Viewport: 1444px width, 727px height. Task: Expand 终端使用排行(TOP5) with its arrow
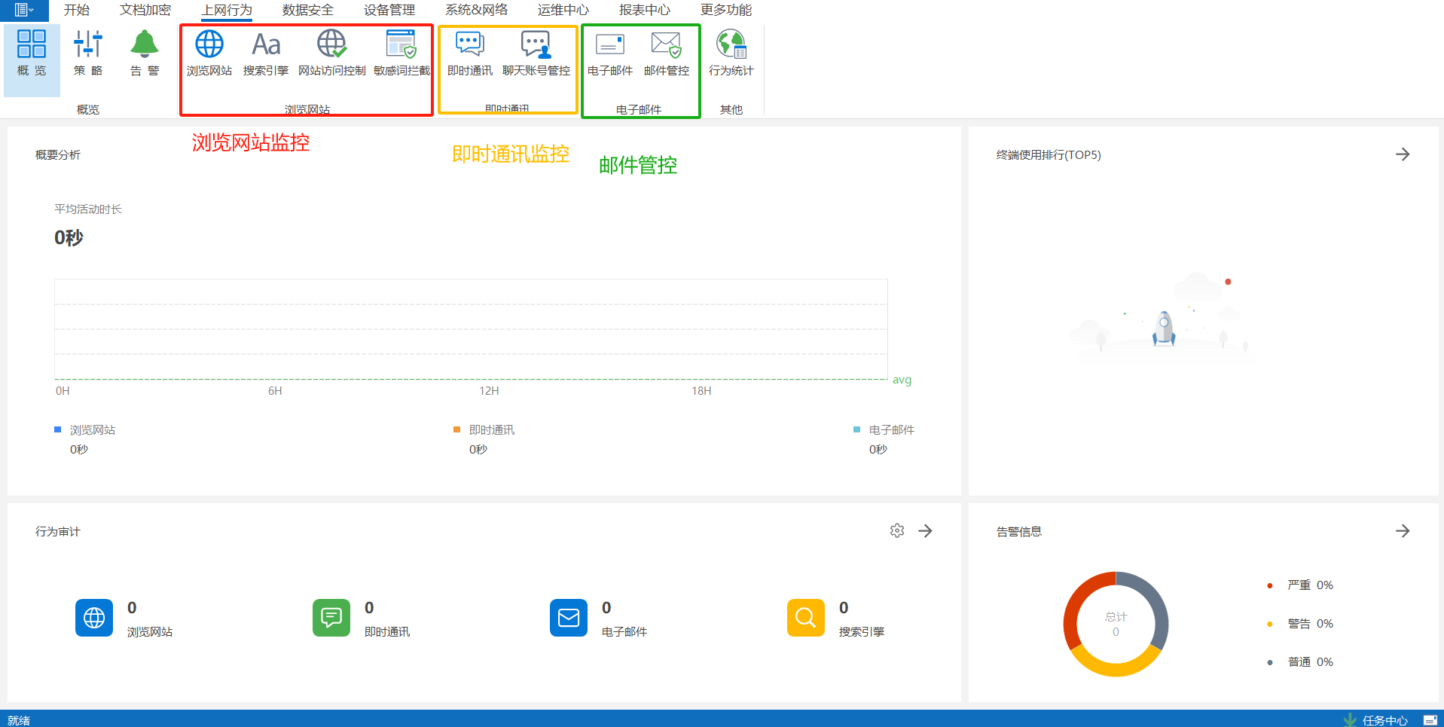pos(1402,154)
